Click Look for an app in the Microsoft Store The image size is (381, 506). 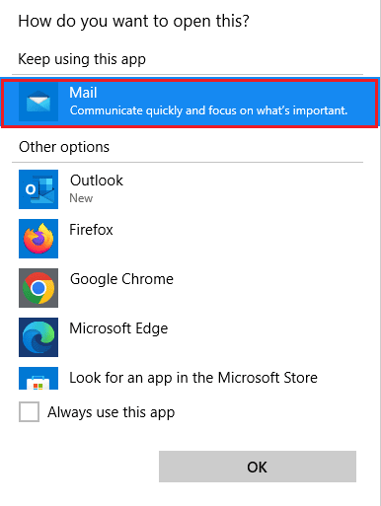(x=193, y=378)
